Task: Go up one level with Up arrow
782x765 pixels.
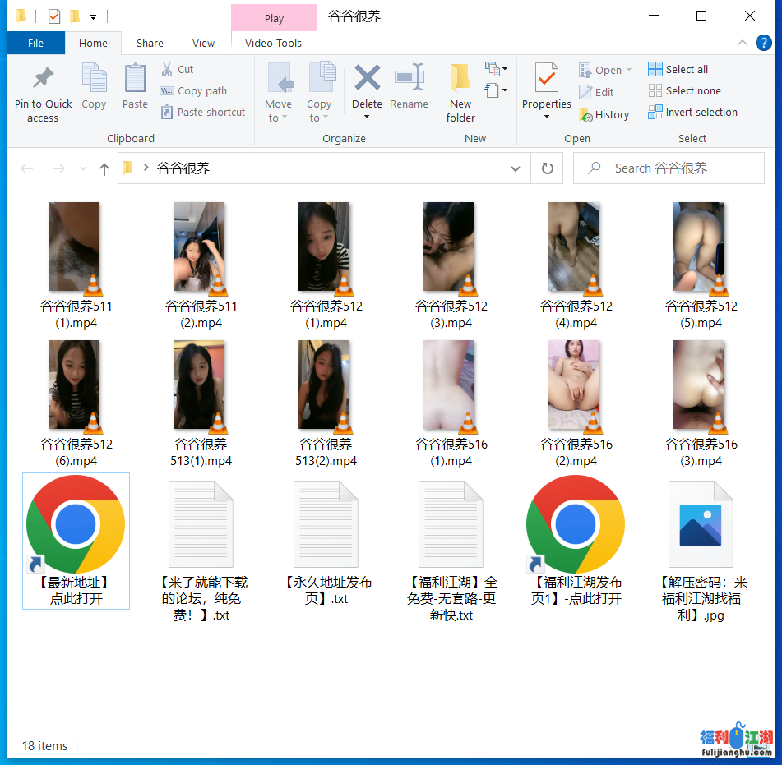Action: [x=104, y=168]
